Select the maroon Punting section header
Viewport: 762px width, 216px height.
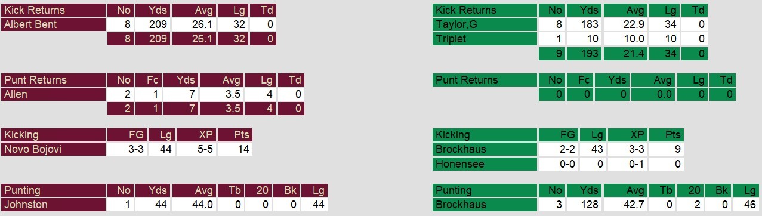click(x=54, y=190)
